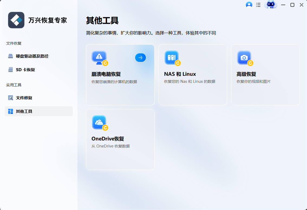Viewport: 307px width, 210px height.
Task: Open the user account avatar icon
Action: (x=249, y=5)
